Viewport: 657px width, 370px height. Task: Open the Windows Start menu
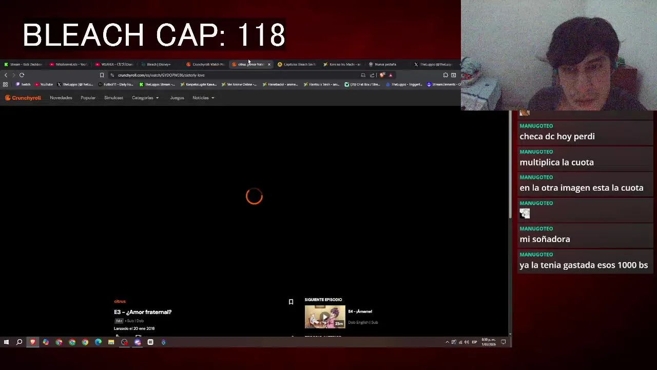(x=6, y=342)
